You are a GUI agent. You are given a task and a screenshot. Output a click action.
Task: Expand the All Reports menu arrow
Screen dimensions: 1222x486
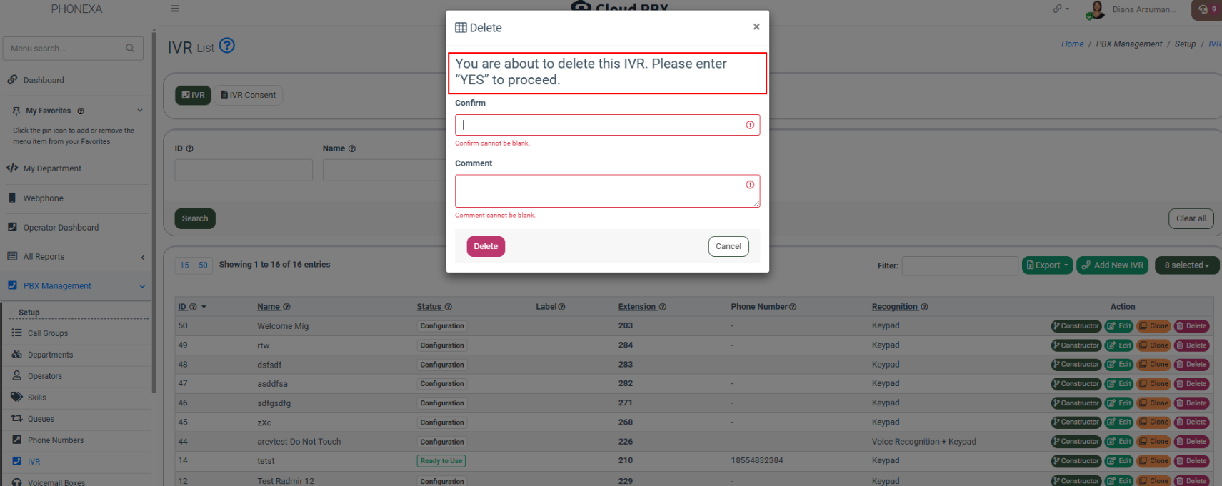pos(143,257)
